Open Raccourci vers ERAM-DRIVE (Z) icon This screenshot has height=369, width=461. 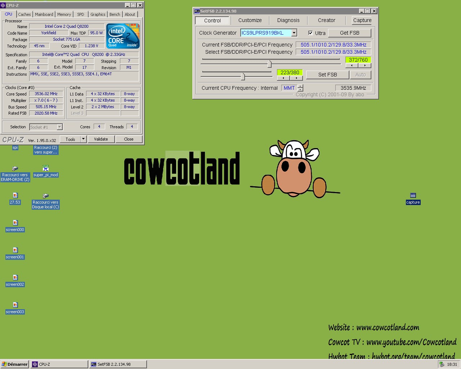coord(15,174)
